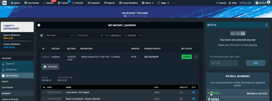
Task: Open the From date picker
Action: [113, 35]
